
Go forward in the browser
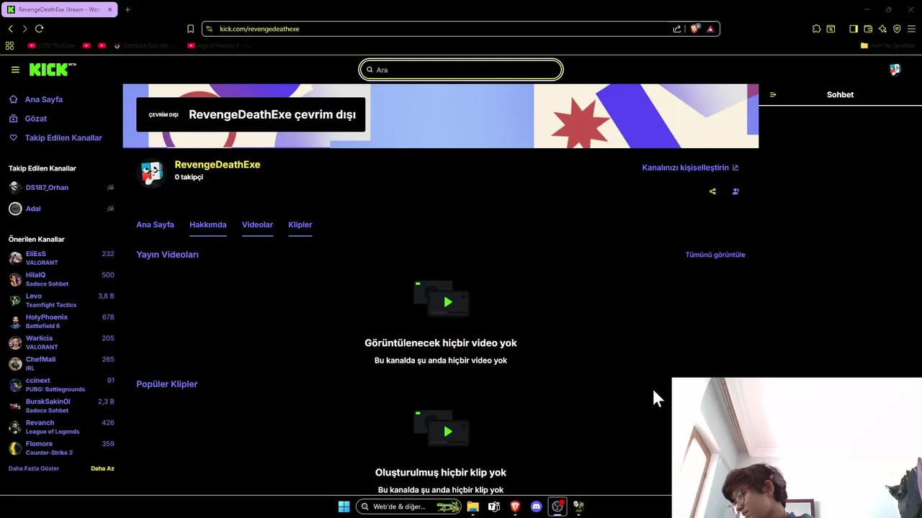click(x=24, y=29)
